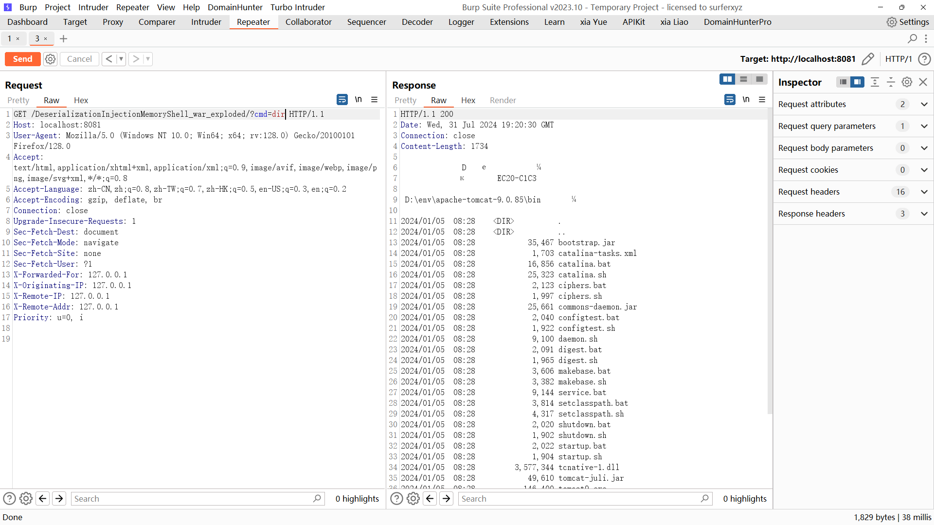Select Hex view in Request panel
Viewport: 934px width, 525px height.
click(x=81, y=100)
